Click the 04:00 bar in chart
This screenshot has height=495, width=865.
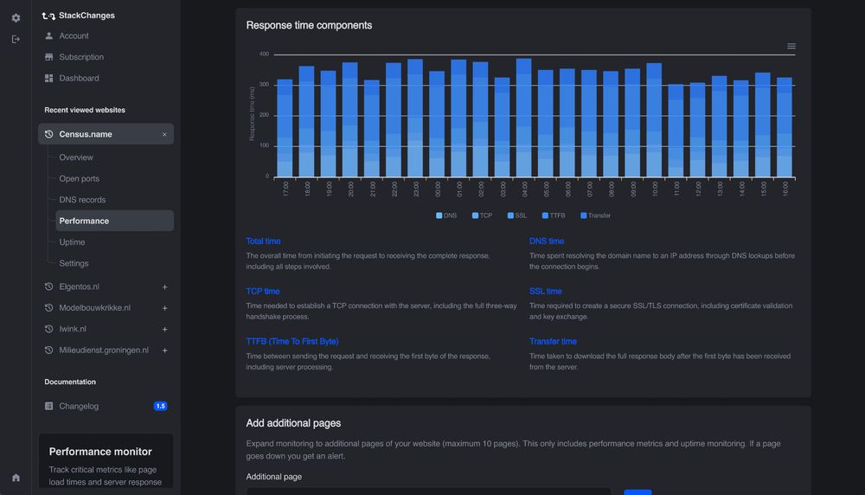click(x=523, y=118)
